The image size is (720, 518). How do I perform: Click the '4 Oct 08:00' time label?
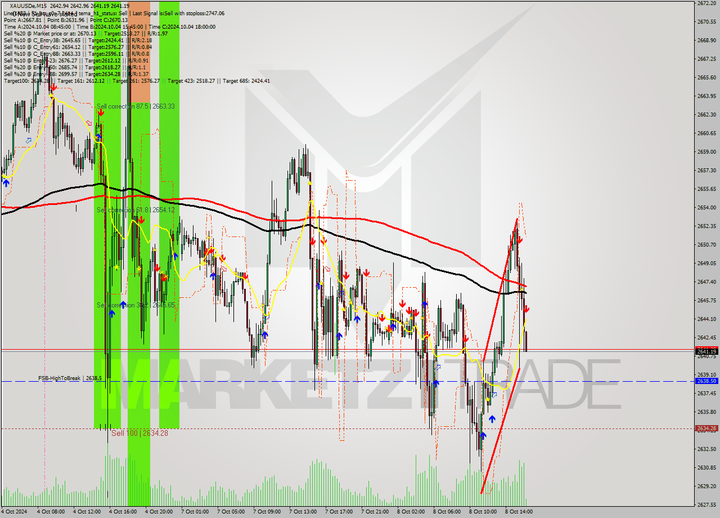pyautogui.click(x=51, y=512)
